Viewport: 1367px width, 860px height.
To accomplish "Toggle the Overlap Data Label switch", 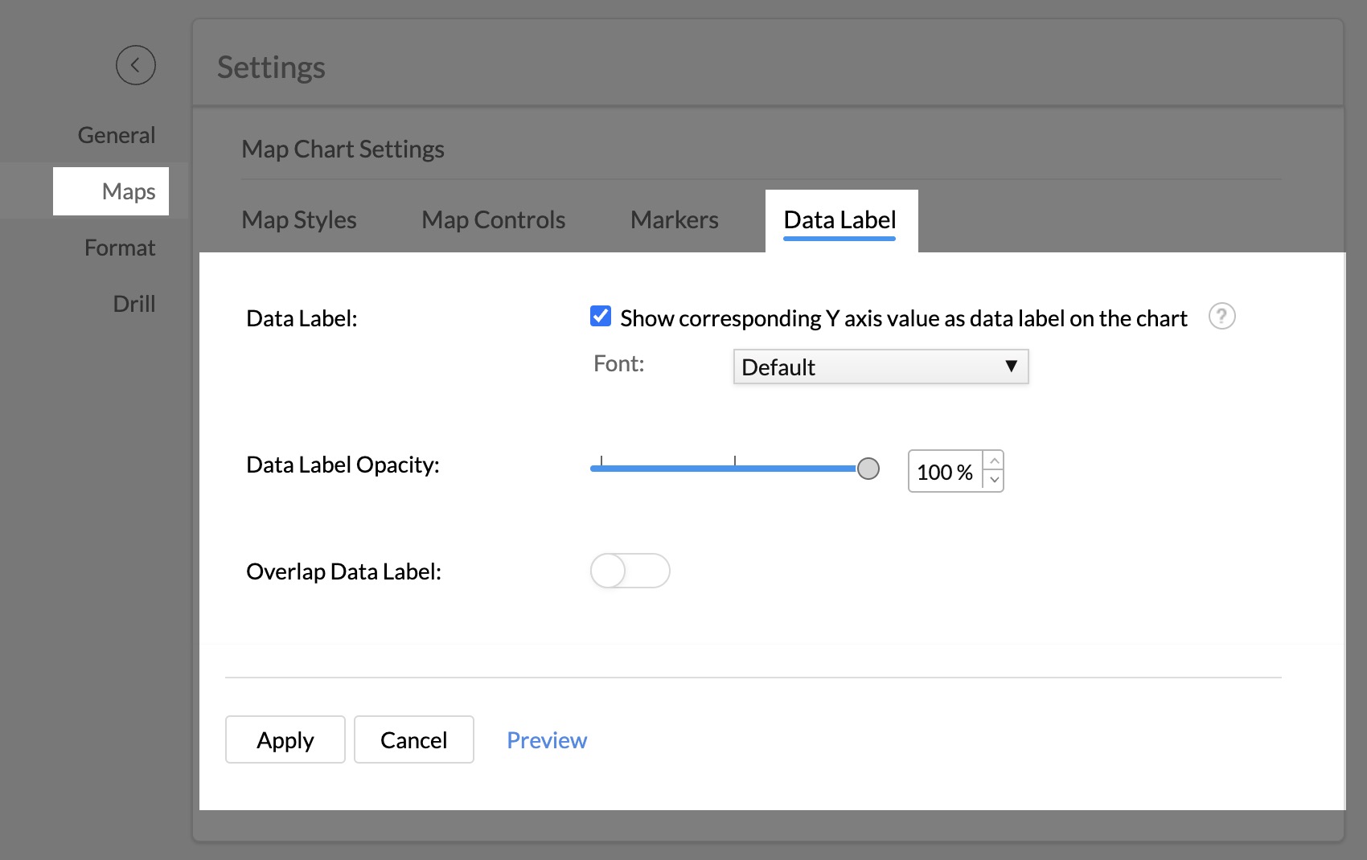I will (630, 571).
